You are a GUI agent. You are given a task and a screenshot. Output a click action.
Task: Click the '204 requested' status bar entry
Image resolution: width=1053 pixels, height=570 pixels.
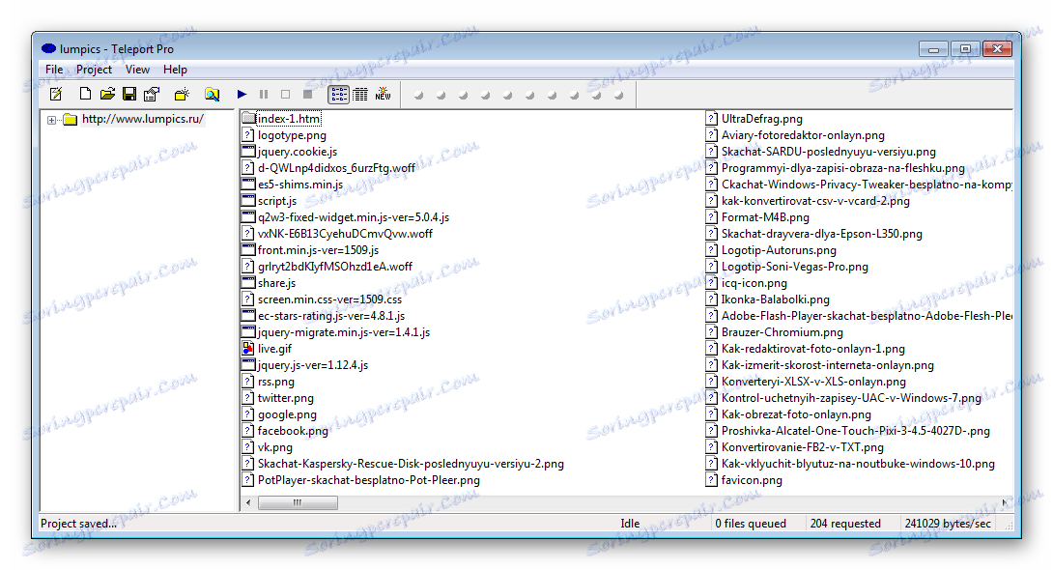(845, 524)
